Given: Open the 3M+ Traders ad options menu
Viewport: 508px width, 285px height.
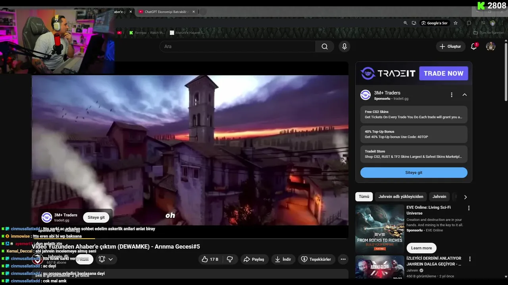Looking at the screenshot, I should [452, 95].
